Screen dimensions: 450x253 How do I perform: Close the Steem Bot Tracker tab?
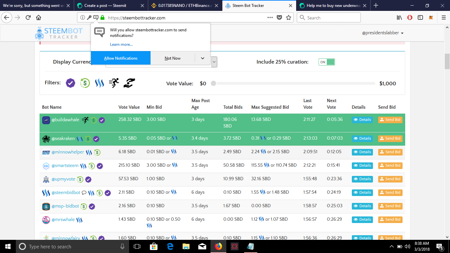pos(291,6)
